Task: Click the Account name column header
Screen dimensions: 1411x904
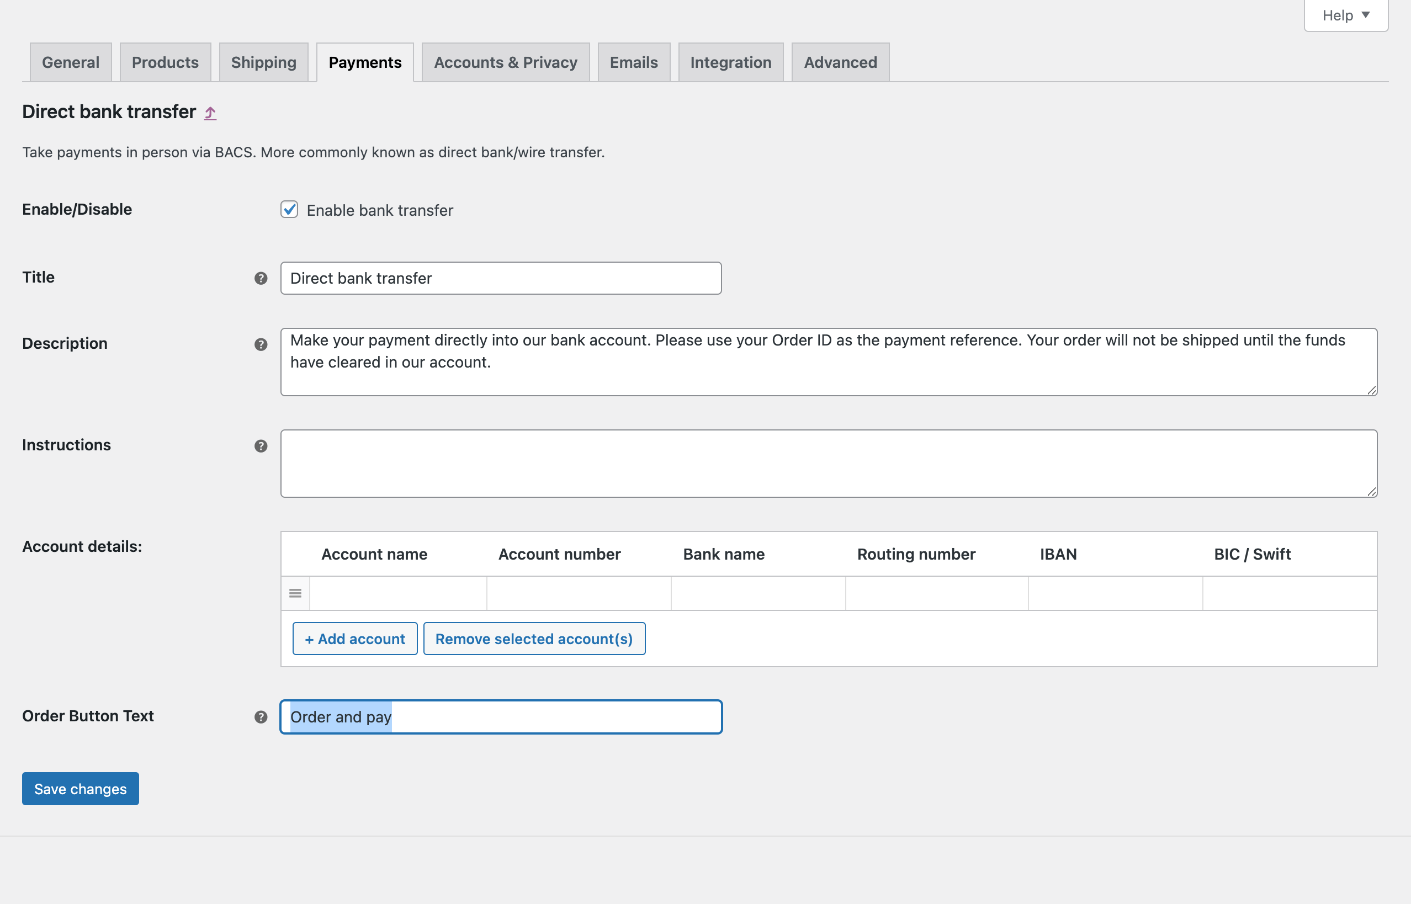Action: 374,554
